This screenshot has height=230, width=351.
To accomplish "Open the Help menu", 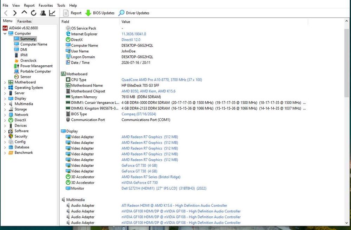I will click(73, 5).
